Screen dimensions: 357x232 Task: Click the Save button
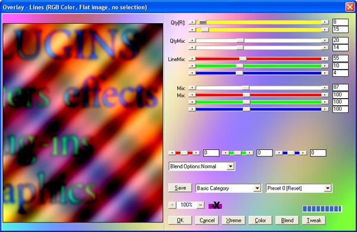(x=180, y=188)
